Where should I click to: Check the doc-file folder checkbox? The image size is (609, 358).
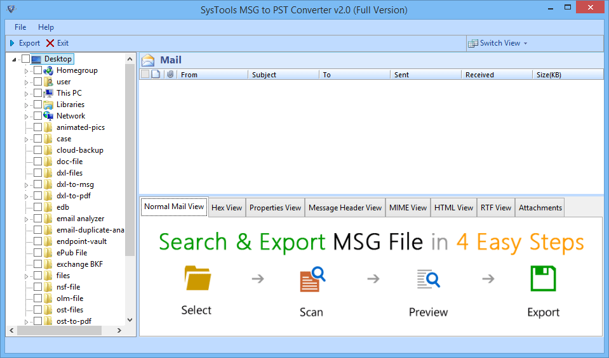(x=37, y=161)
